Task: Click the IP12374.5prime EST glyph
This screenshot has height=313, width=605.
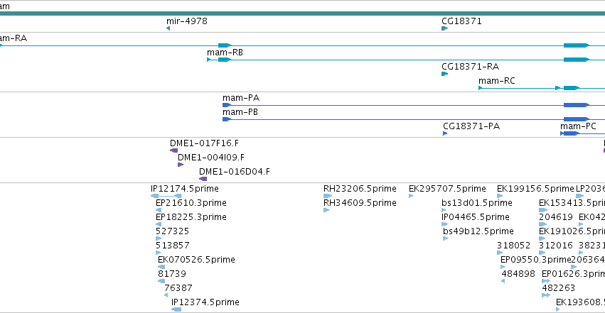Action: (x=176, y=309)
